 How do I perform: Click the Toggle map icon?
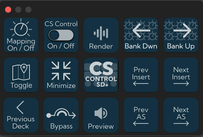point(21,72)
